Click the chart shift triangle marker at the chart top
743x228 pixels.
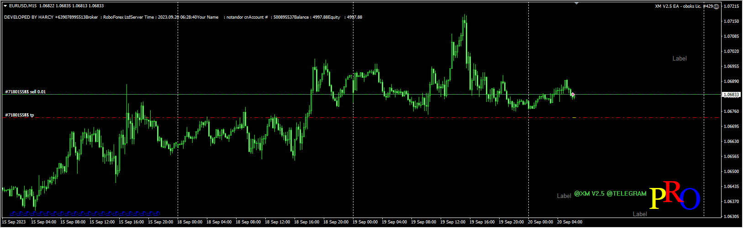pyautogui.click(x=577, y=3)
